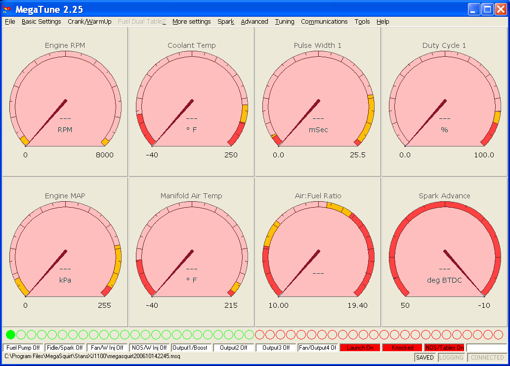The image size is (510, 366).
Task: Click the Coolant Temp gauge
Action: click(192, 101)
